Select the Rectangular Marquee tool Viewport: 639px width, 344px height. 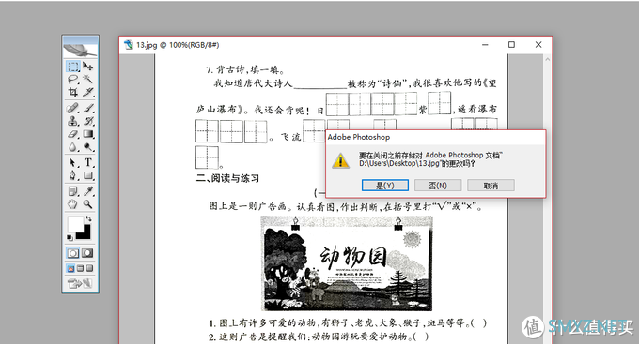[73, 67]
